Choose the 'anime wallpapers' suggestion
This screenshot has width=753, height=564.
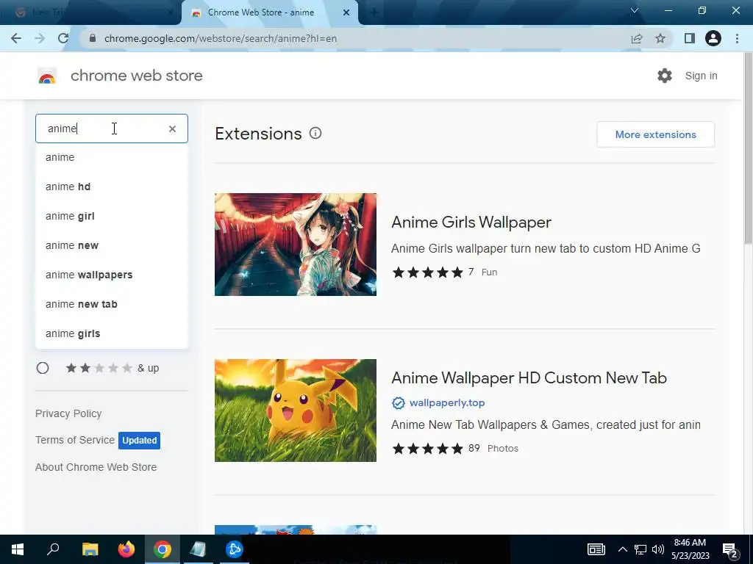(112, 275)
